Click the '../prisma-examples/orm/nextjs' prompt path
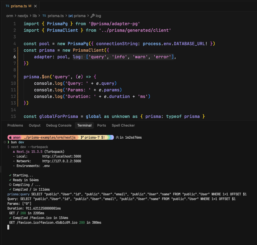The width and height of the screenshot is (257, 245). 50,137
